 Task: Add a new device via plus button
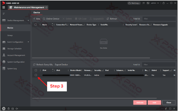pos(37,19)
